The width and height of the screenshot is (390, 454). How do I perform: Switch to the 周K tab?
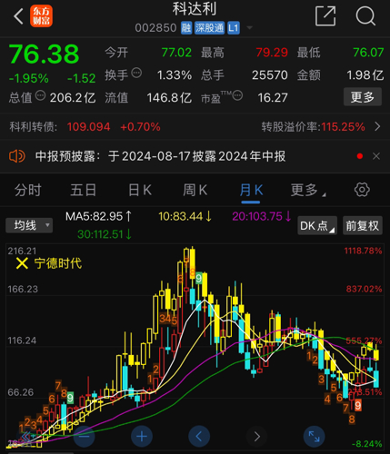(195, 191)
